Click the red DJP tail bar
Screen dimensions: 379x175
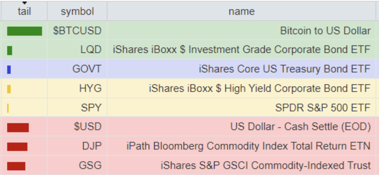17,147
